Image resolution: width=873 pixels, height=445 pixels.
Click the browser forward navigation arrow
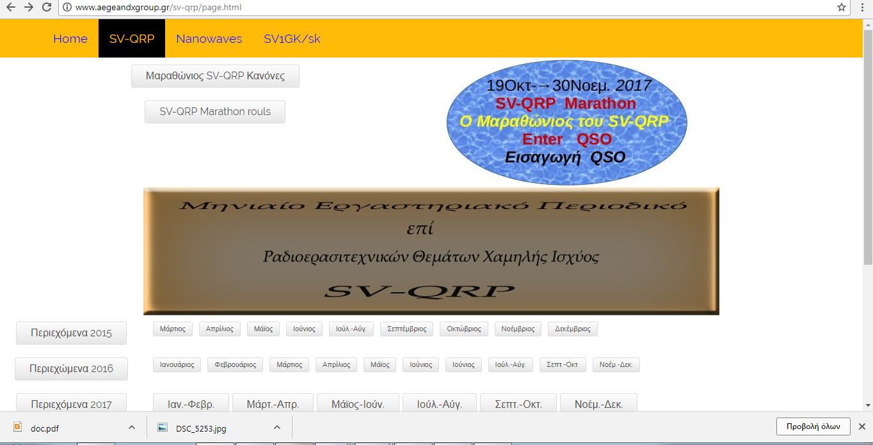(28, 8)
